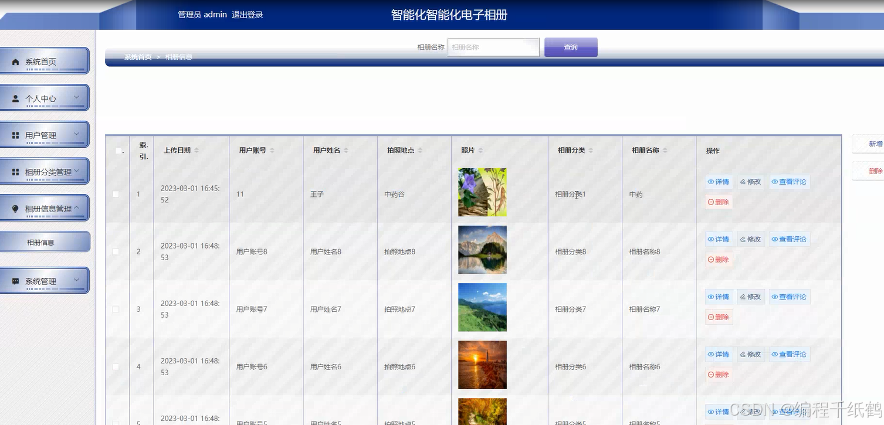The width and height of the screenshot is (884, 425).
Task: Click the person icon beside 个人中心
Action: coord(16,98)
